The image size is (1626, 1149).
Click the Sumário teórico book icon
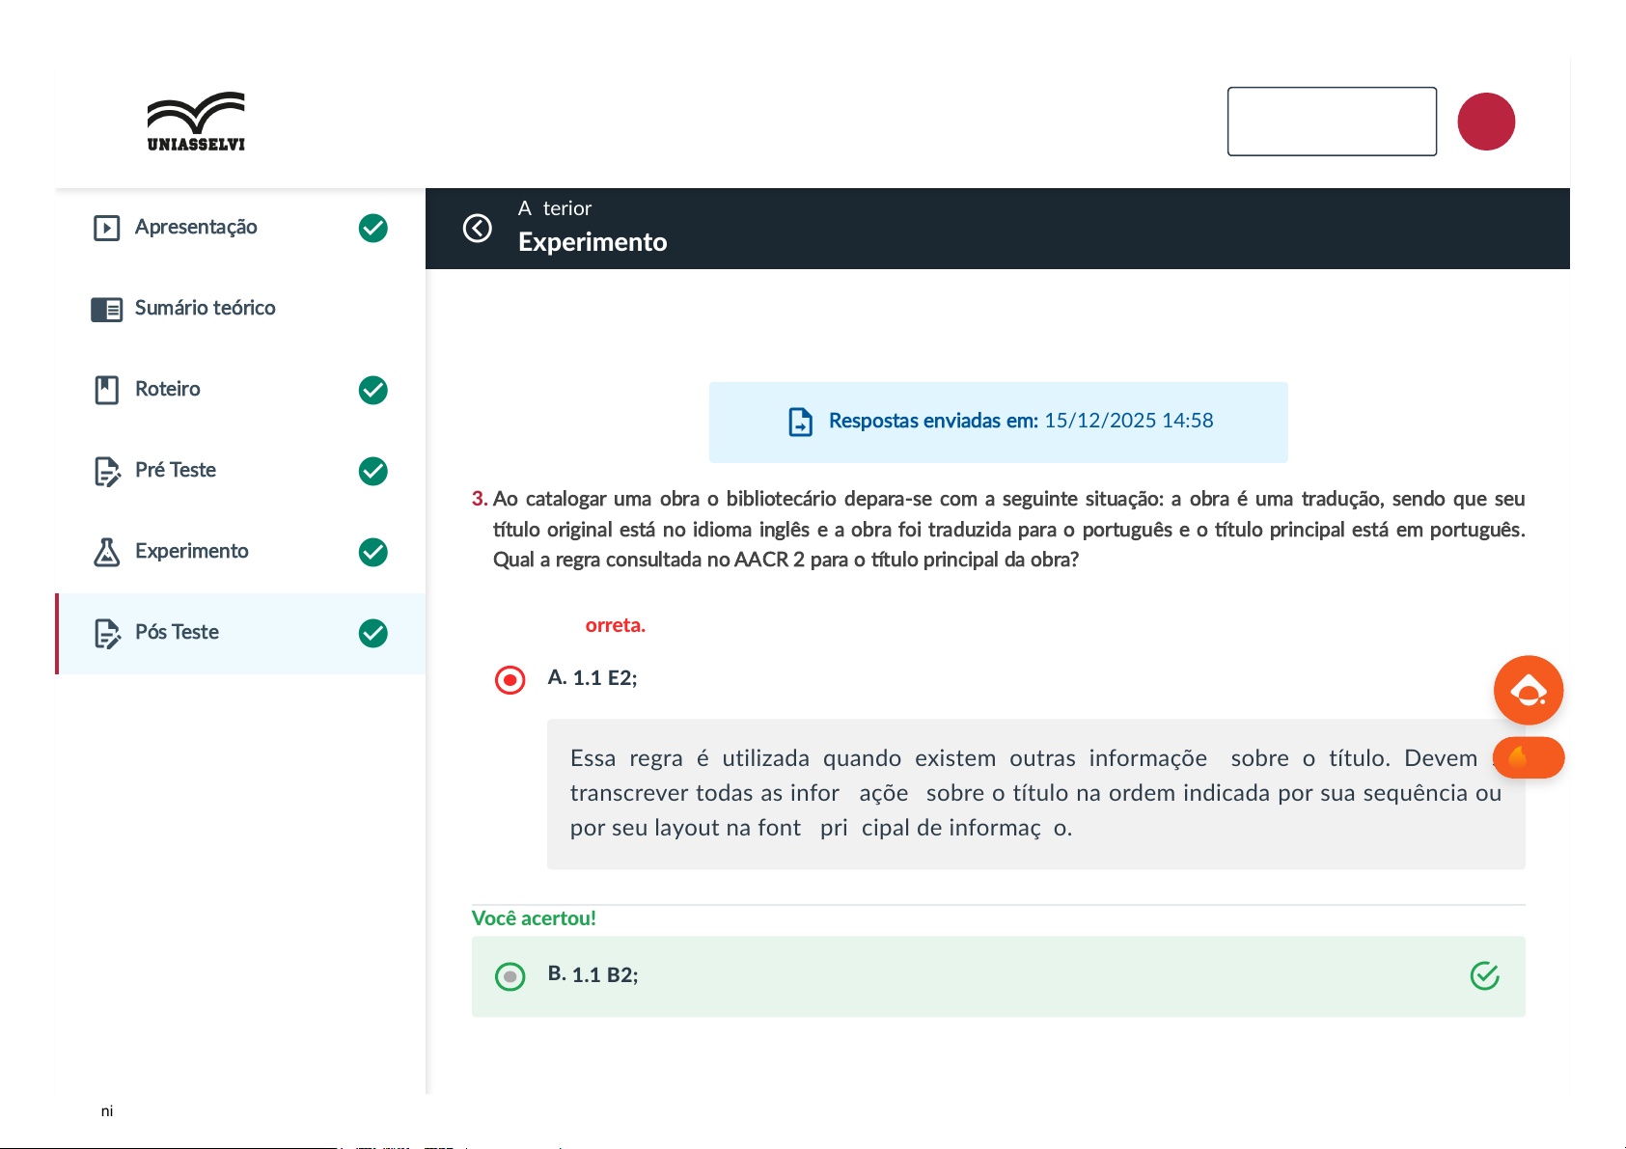(106, 309)
